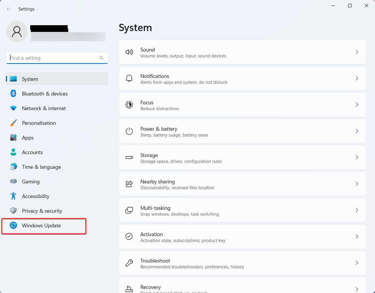Click the Notifications bell icon
375x293 pixels.
(x=129, y=78)
